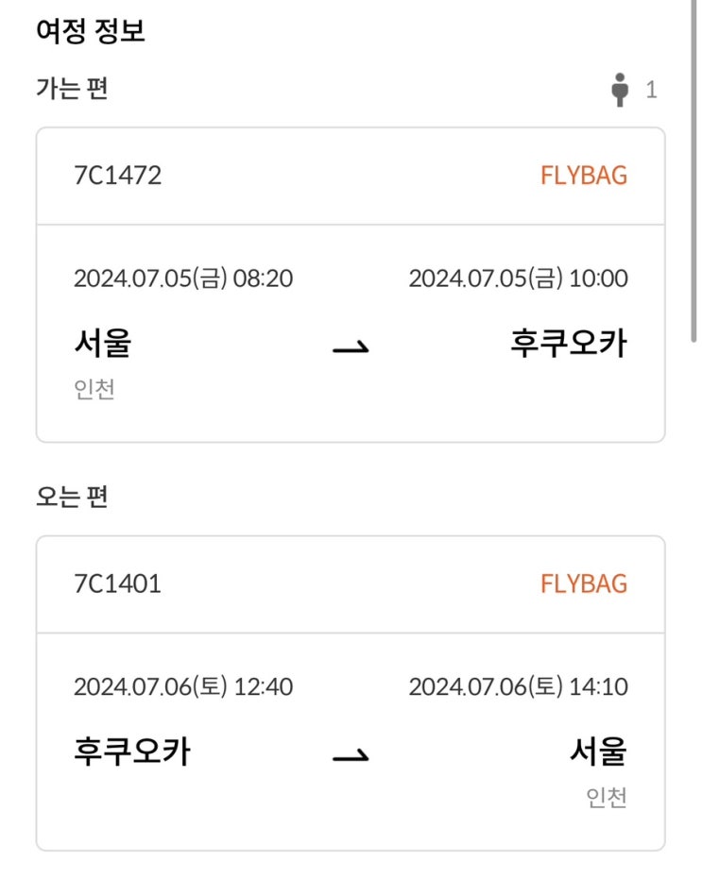Tap the 인천 airport label under the return arrival
702x878 pixels.
coord(606,799)
